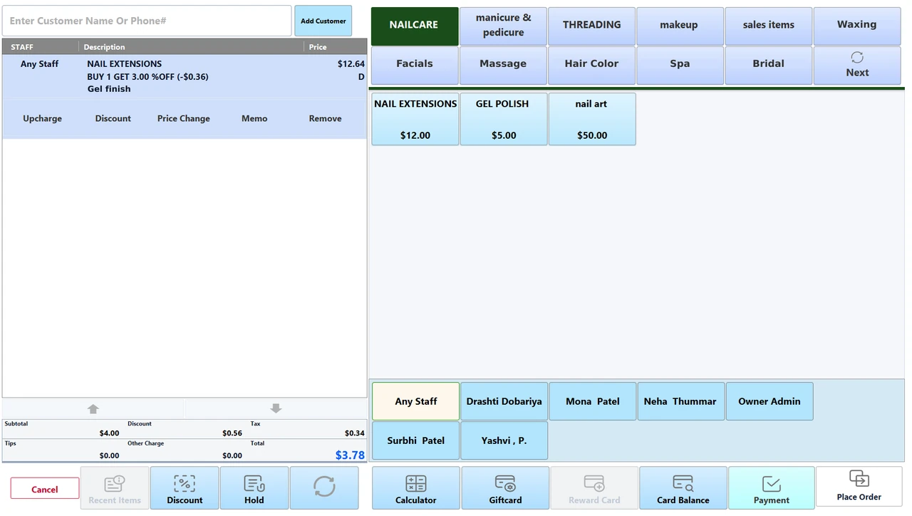Open the Calculator tool

tap(415, 488)
